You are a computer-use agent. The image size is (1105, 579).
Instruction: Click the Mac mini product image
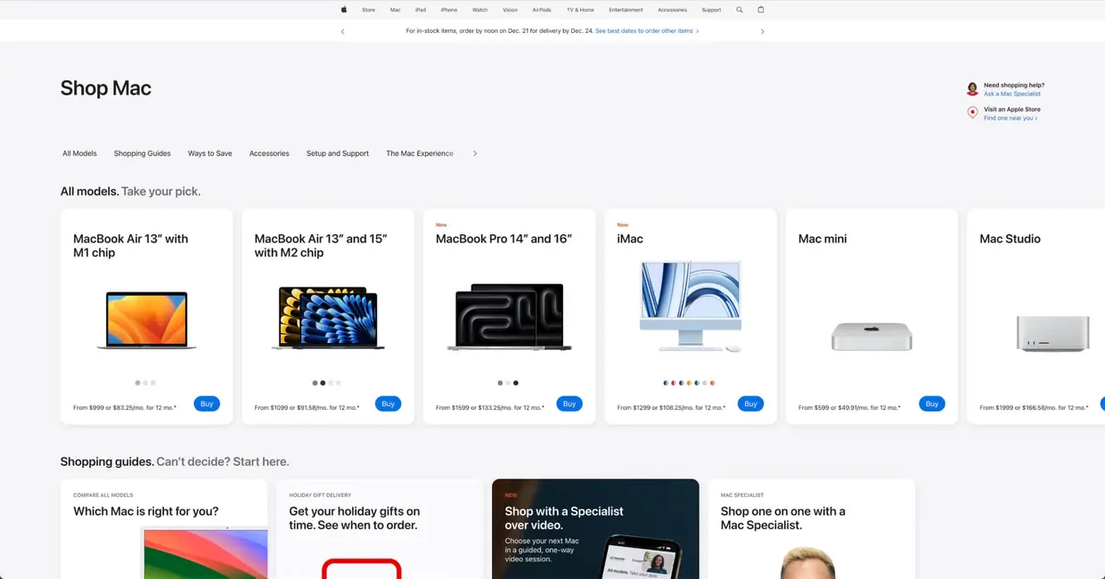point(871,337)
